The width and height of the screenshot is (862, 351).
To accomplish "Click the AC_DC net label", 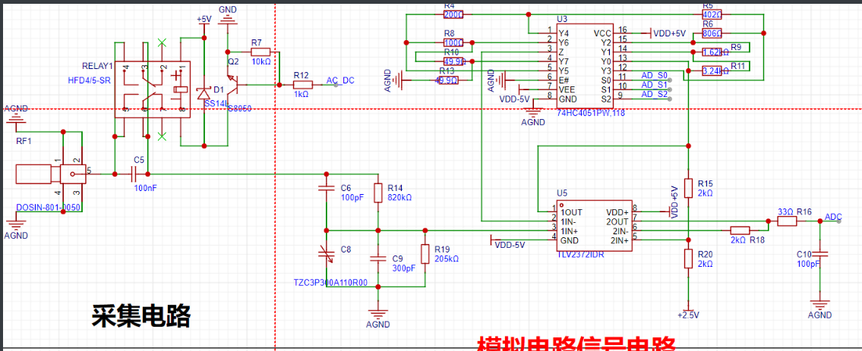I will 340,80.
